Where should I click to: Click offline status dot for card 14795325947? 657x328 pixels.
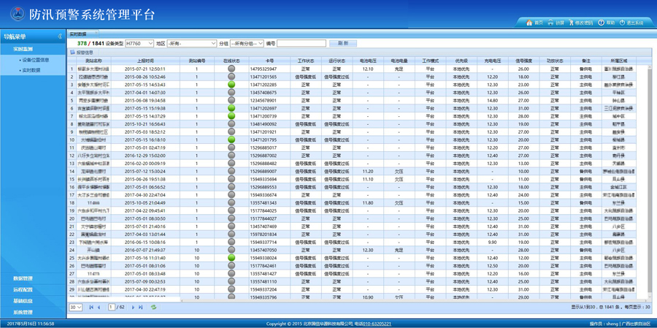[231, 69]
